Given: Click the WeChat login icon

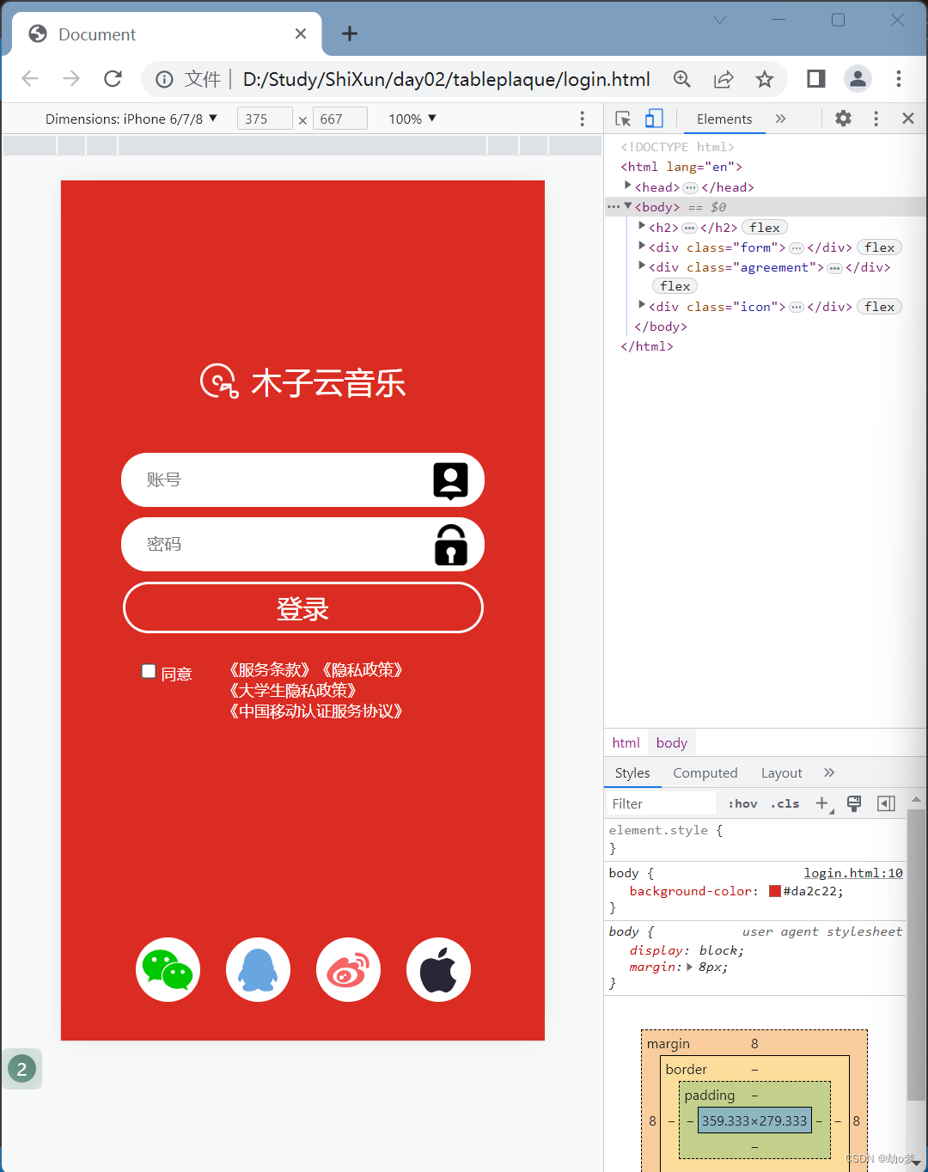Looking at the screenshot, I should [x=168, y=969].
